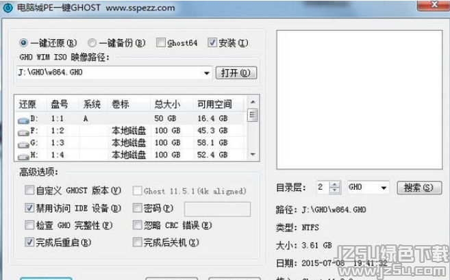Close the window with X button
450x280 pixels.
coord(434,5)
